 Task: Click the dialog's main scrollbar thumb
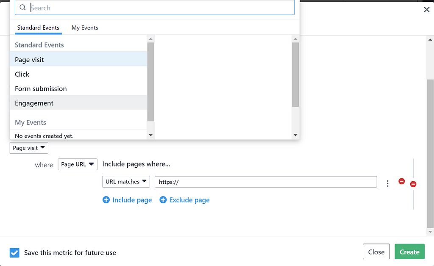430,153
